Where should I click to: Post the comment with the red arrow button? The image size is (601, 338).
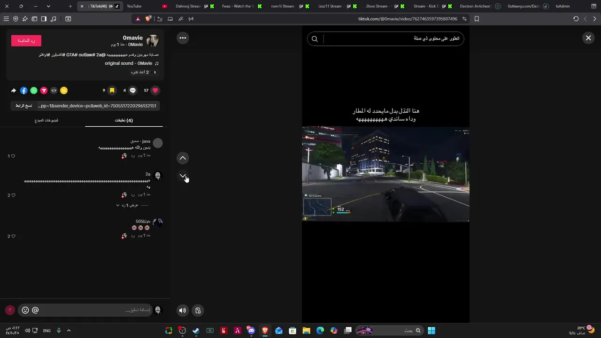coord(10,310)
